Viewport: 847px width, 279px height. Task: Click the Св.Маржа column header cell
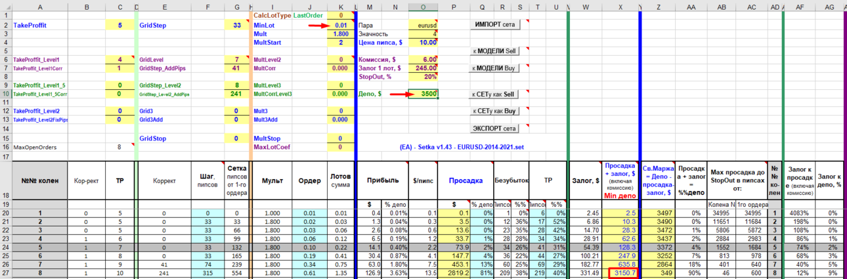657,180
